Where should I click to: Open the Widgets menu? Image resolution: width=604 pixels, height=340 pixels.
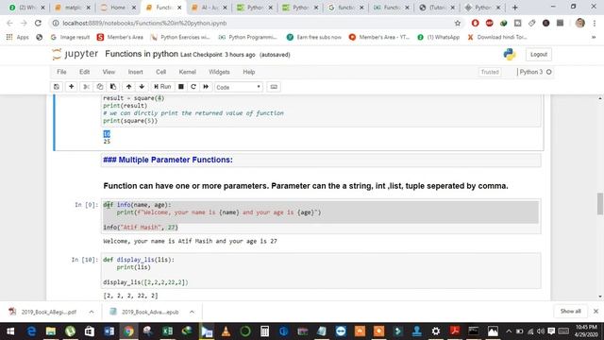point(219,72)
